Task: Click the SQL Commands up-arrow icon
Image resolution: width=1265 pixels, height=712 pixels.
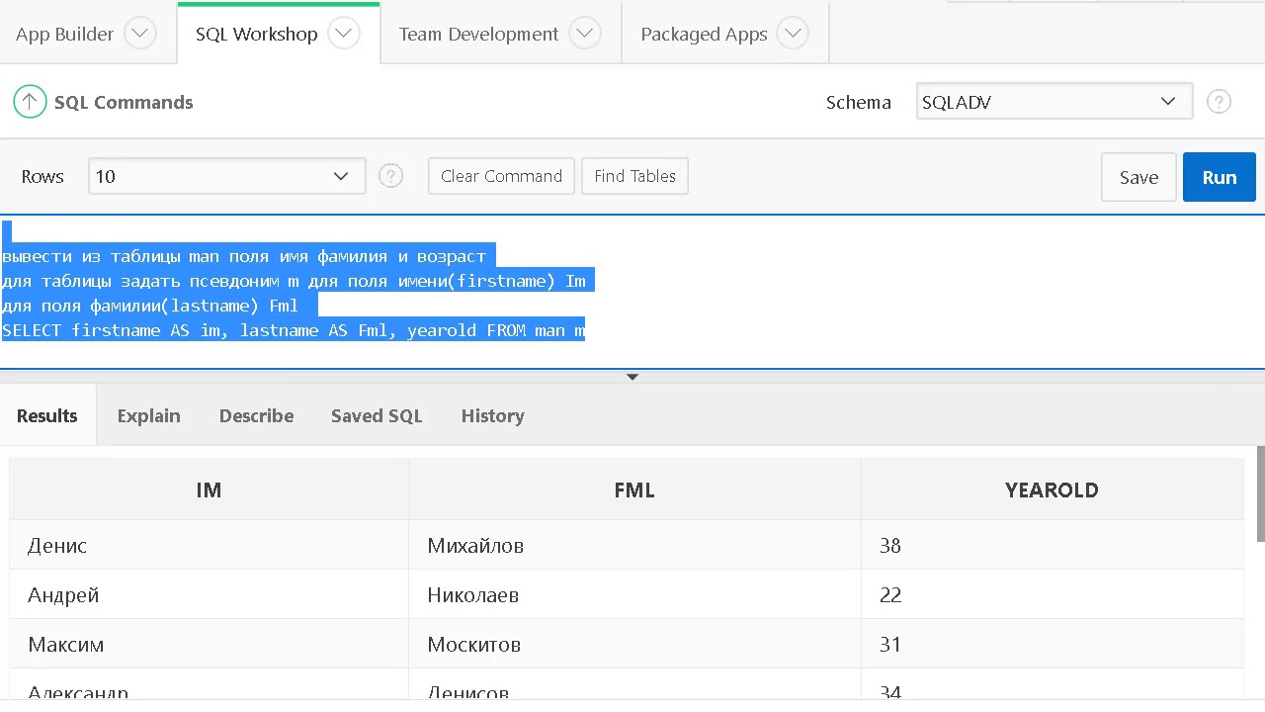Action: pyautogui.click(x=30, y=102)
